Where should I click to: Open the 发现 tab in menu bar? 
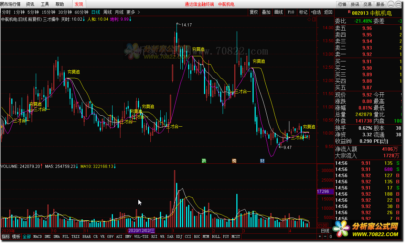tap(79, 4)
